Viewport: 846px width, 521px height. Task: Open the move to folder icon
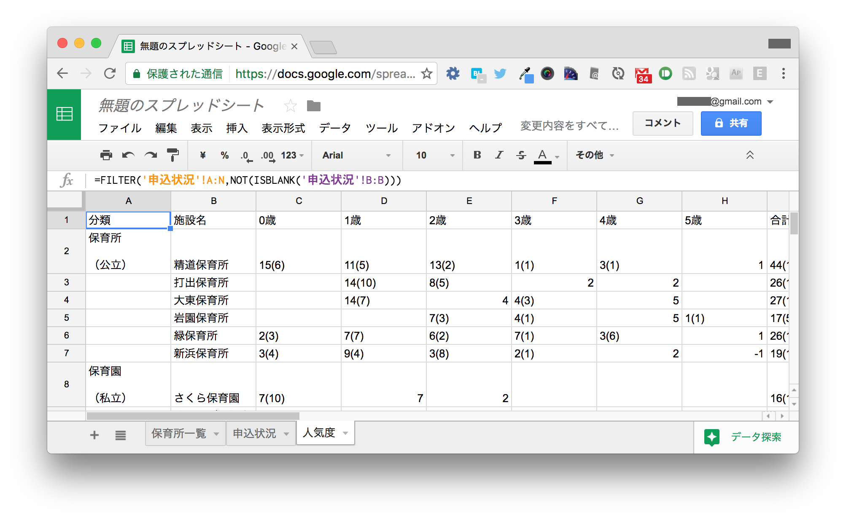point(313,105)
